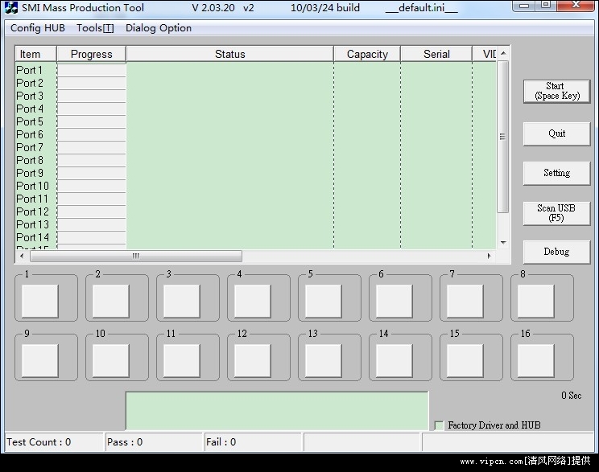Select the Port 6 row
599x472 pixels.
pos(255,135)
